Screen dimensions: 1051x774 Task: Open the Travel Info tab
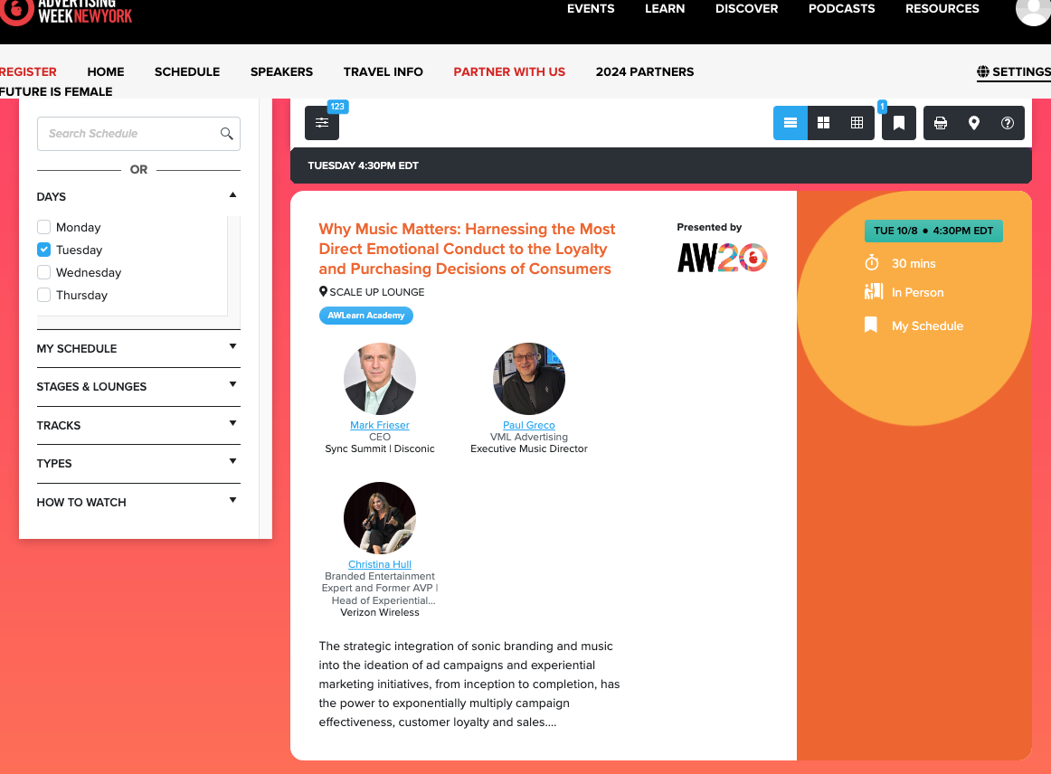click(x=383, y=71)
